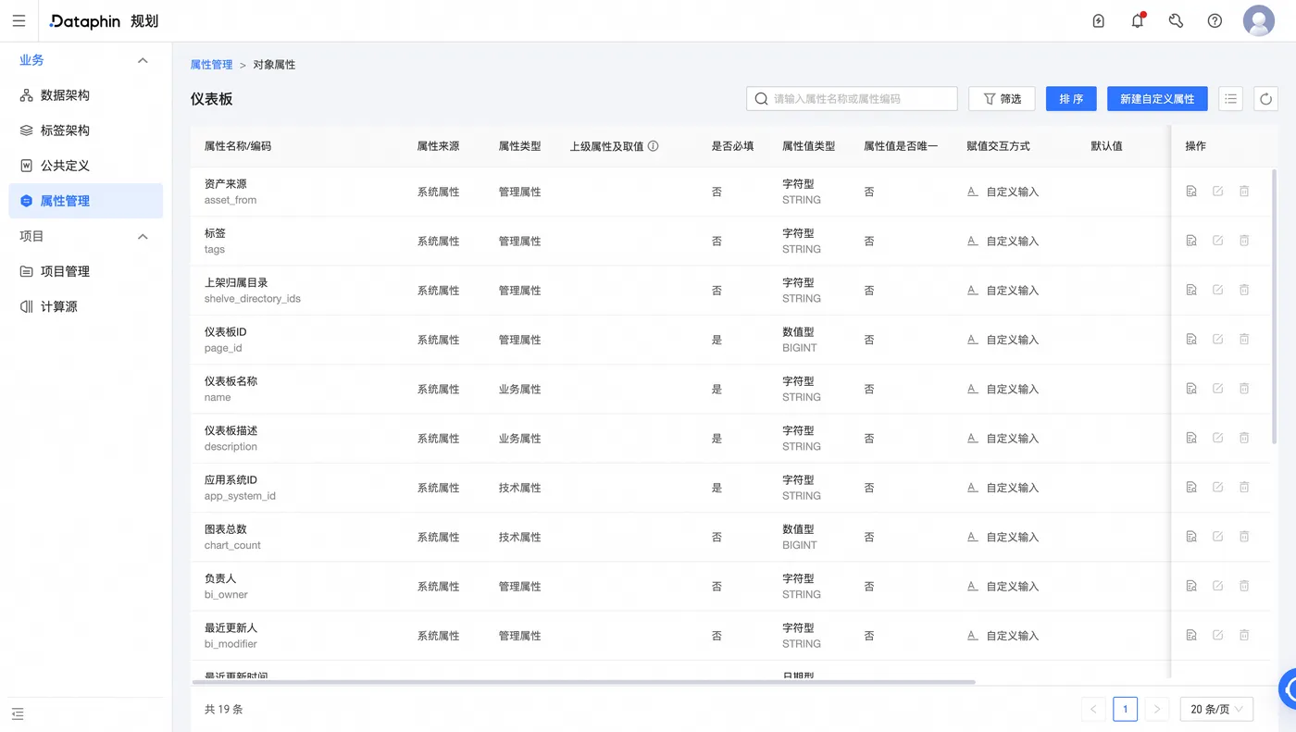Open the help question mark icon

(x=1215, y=20)
